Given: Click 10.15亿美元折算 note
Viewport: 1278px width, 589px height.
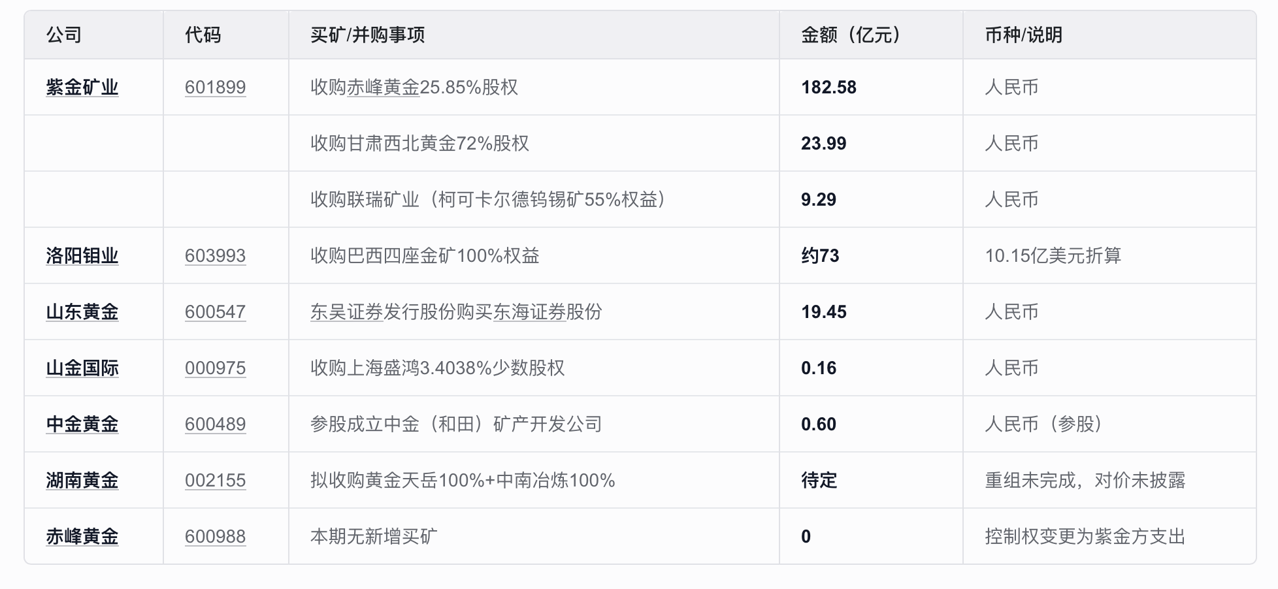Looking at the screenshot, I should click(1053, 256).
